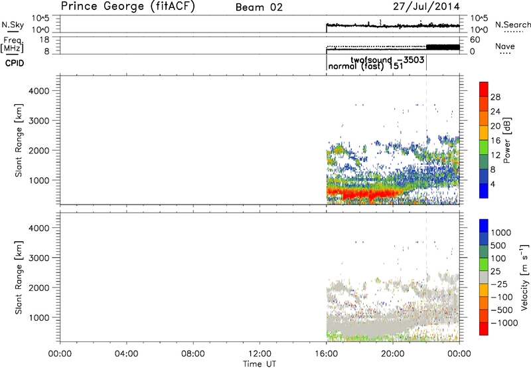Select the "Power [dB]" colorbar title
The width and height of the screenshot is (531, 368).
tap(507, 140)
